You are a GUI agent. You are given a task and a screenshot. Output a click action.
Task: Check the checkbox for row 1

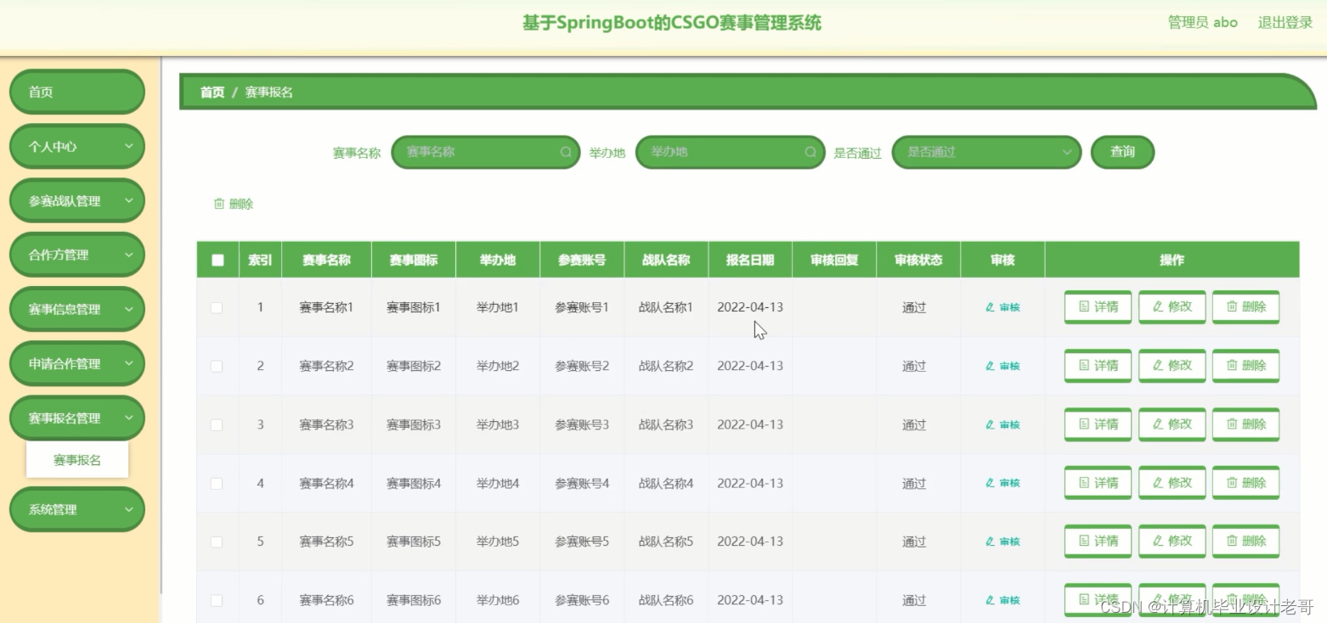click(217, 307)
